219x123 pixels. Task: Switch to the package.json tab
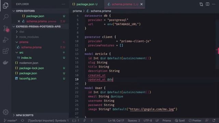(85, 4)
